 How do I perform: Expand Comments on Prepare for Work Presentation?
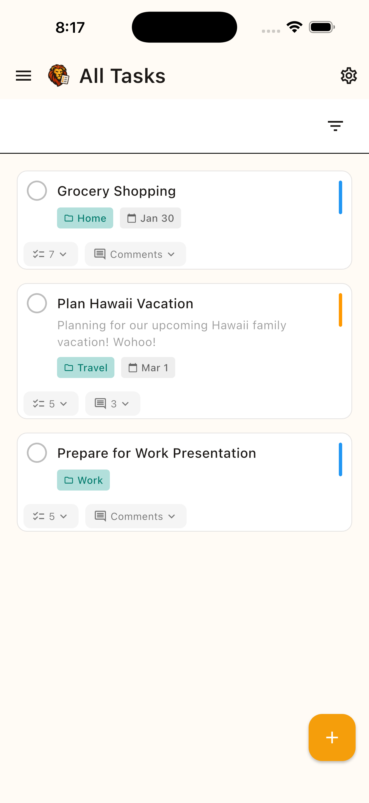coord(135,516)
